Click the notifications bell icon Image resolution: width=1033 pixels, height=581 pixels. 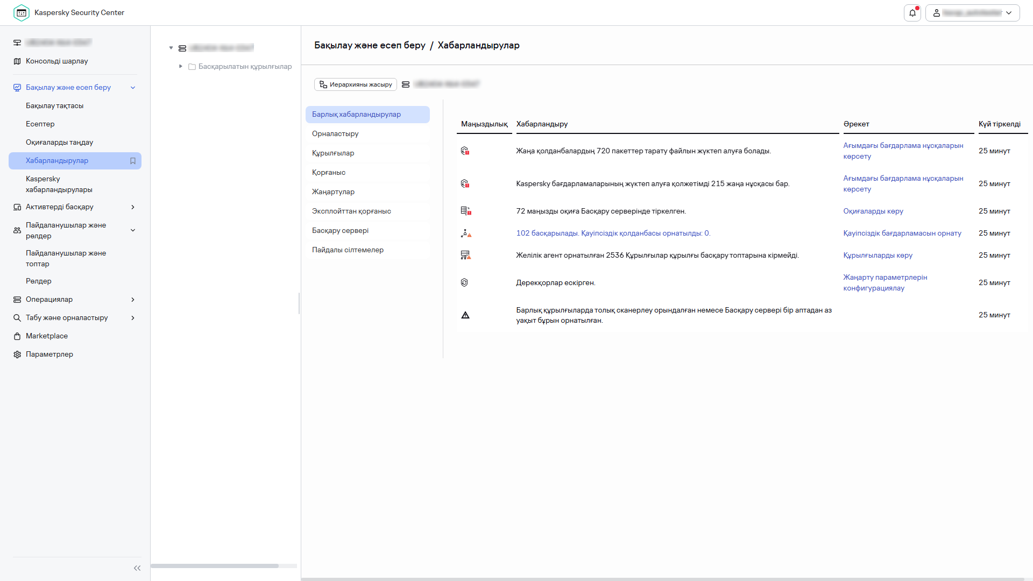912,13
